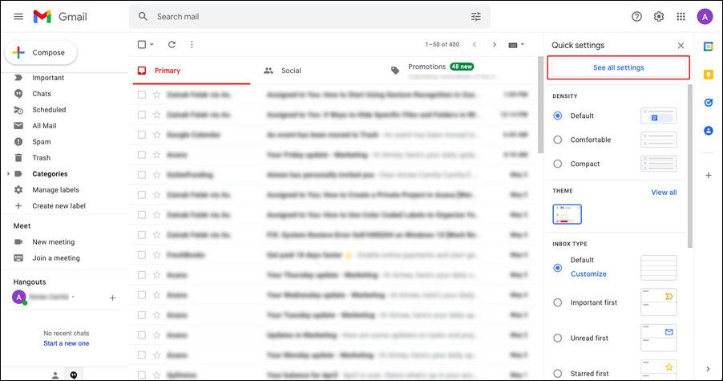Open the select dropdown arrow beside checkbox
The image size is (723, 381).
(151, 45)
